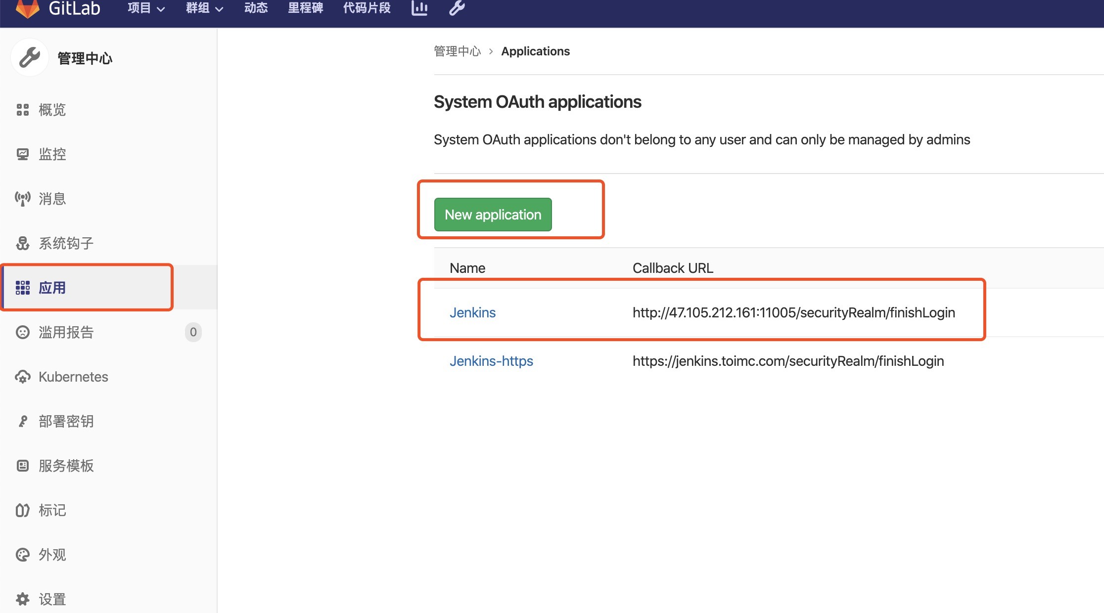The width and height of the screenshot is (1104, 613).
Task: Open 设置 settings gear item
Action: pos(51,599)
